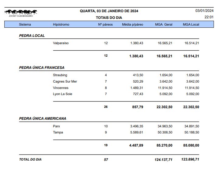
Task: Click Parx's MGA Local value 34.891,50
Action: (192, 126)
